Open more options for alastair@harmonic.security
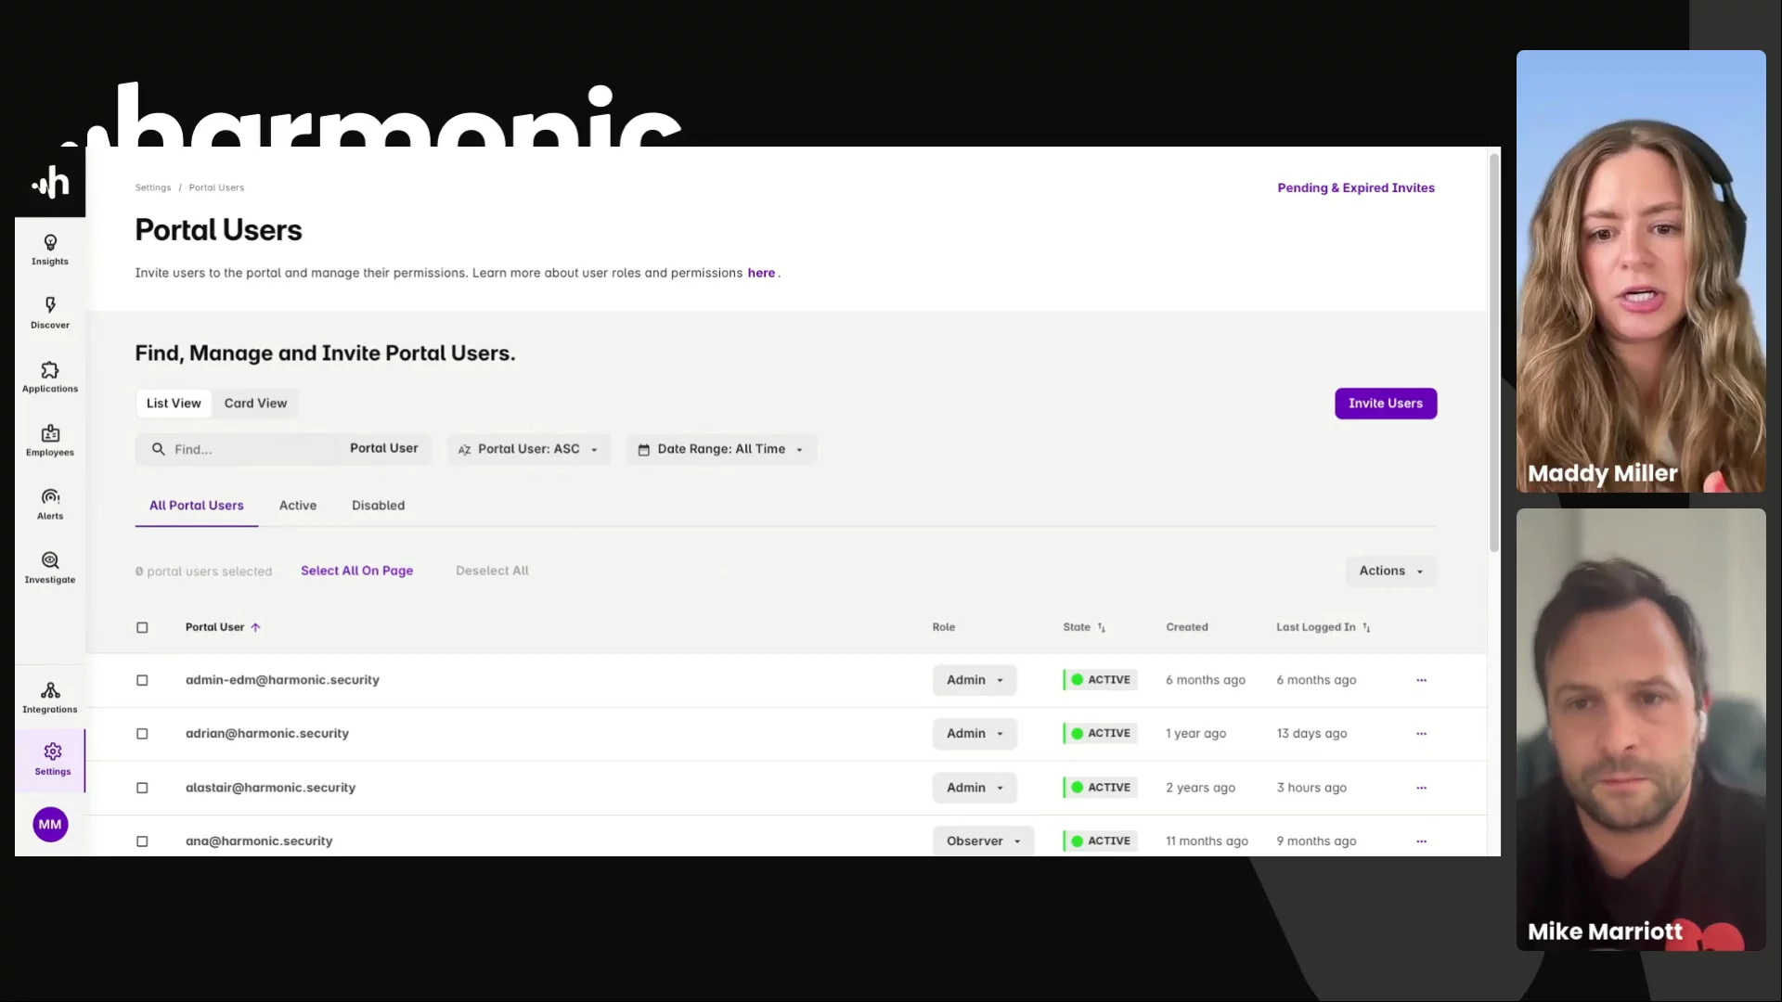Image resolution: width=1782 pixels, height=1002 pixels. [x=1421, y=788]
